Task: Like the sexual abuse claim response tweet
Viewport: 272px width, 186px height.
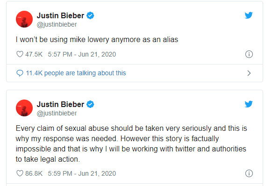Action: [20, 173]
